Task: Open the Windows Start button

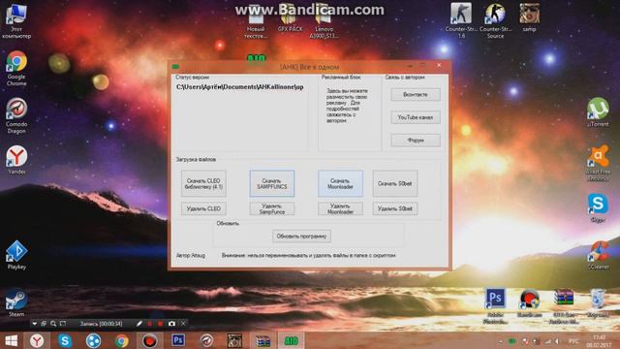Action: pos(11,340)
